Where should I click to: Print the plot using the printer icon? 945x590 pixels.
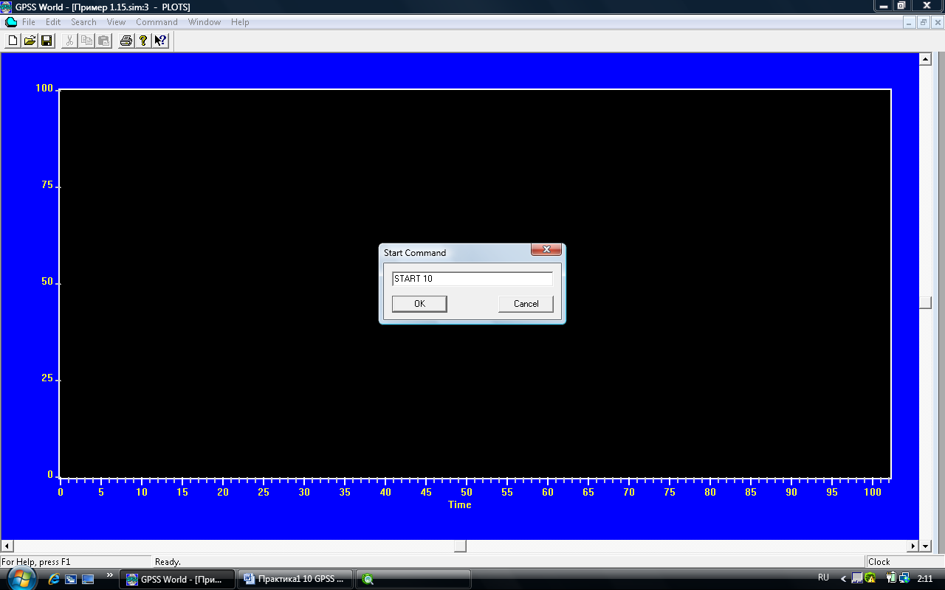126,41
